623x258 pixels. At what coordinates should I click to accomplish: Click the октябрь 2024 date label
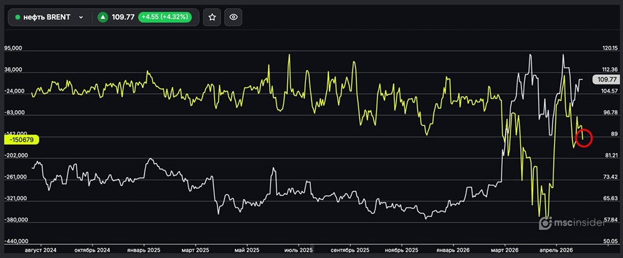[92, 251]
